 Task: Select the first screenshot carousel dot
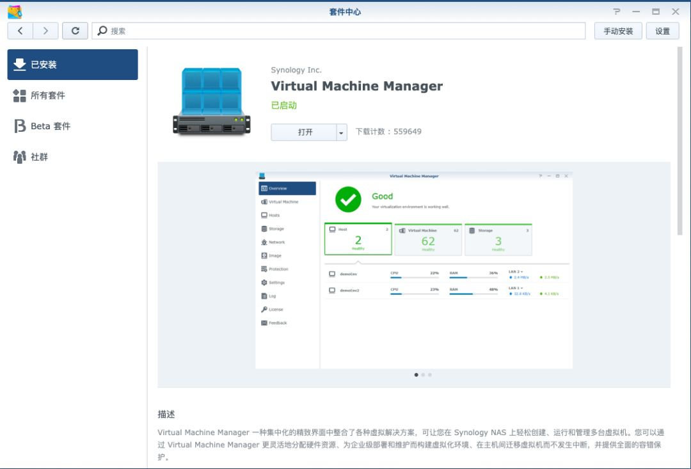416,375
